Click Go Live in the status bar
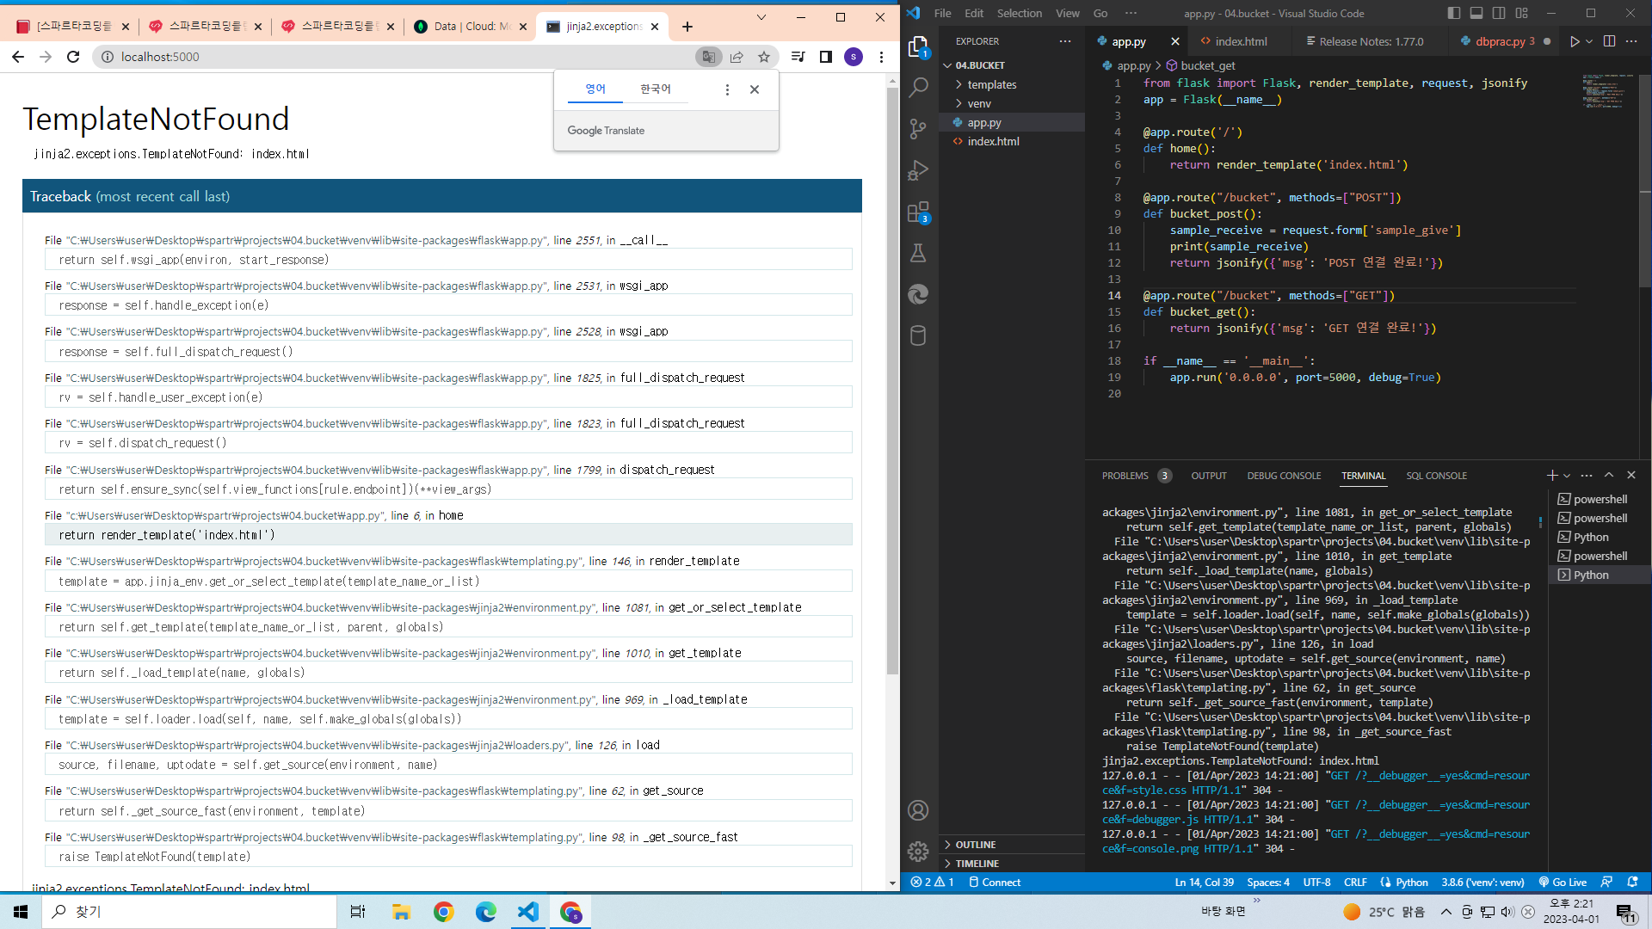The width and height of the screenshot is (1652, 929). (1563, 883)
